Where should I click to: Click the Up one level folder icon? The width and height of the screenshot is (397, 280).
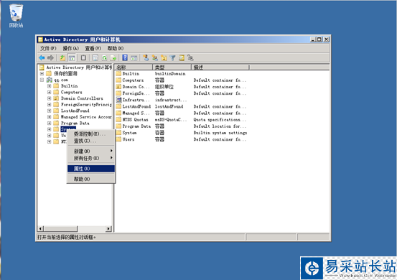(x=62, y=58)
